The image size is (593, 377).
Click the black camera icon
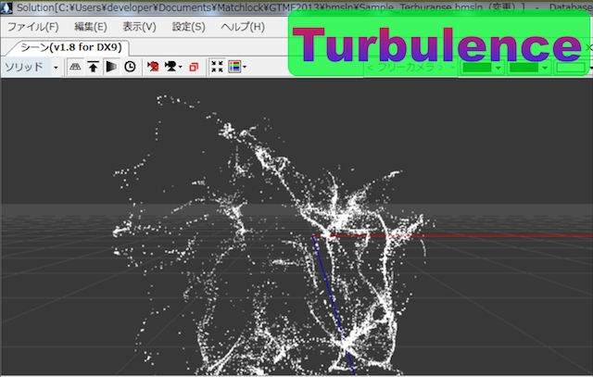pos(170,67)
